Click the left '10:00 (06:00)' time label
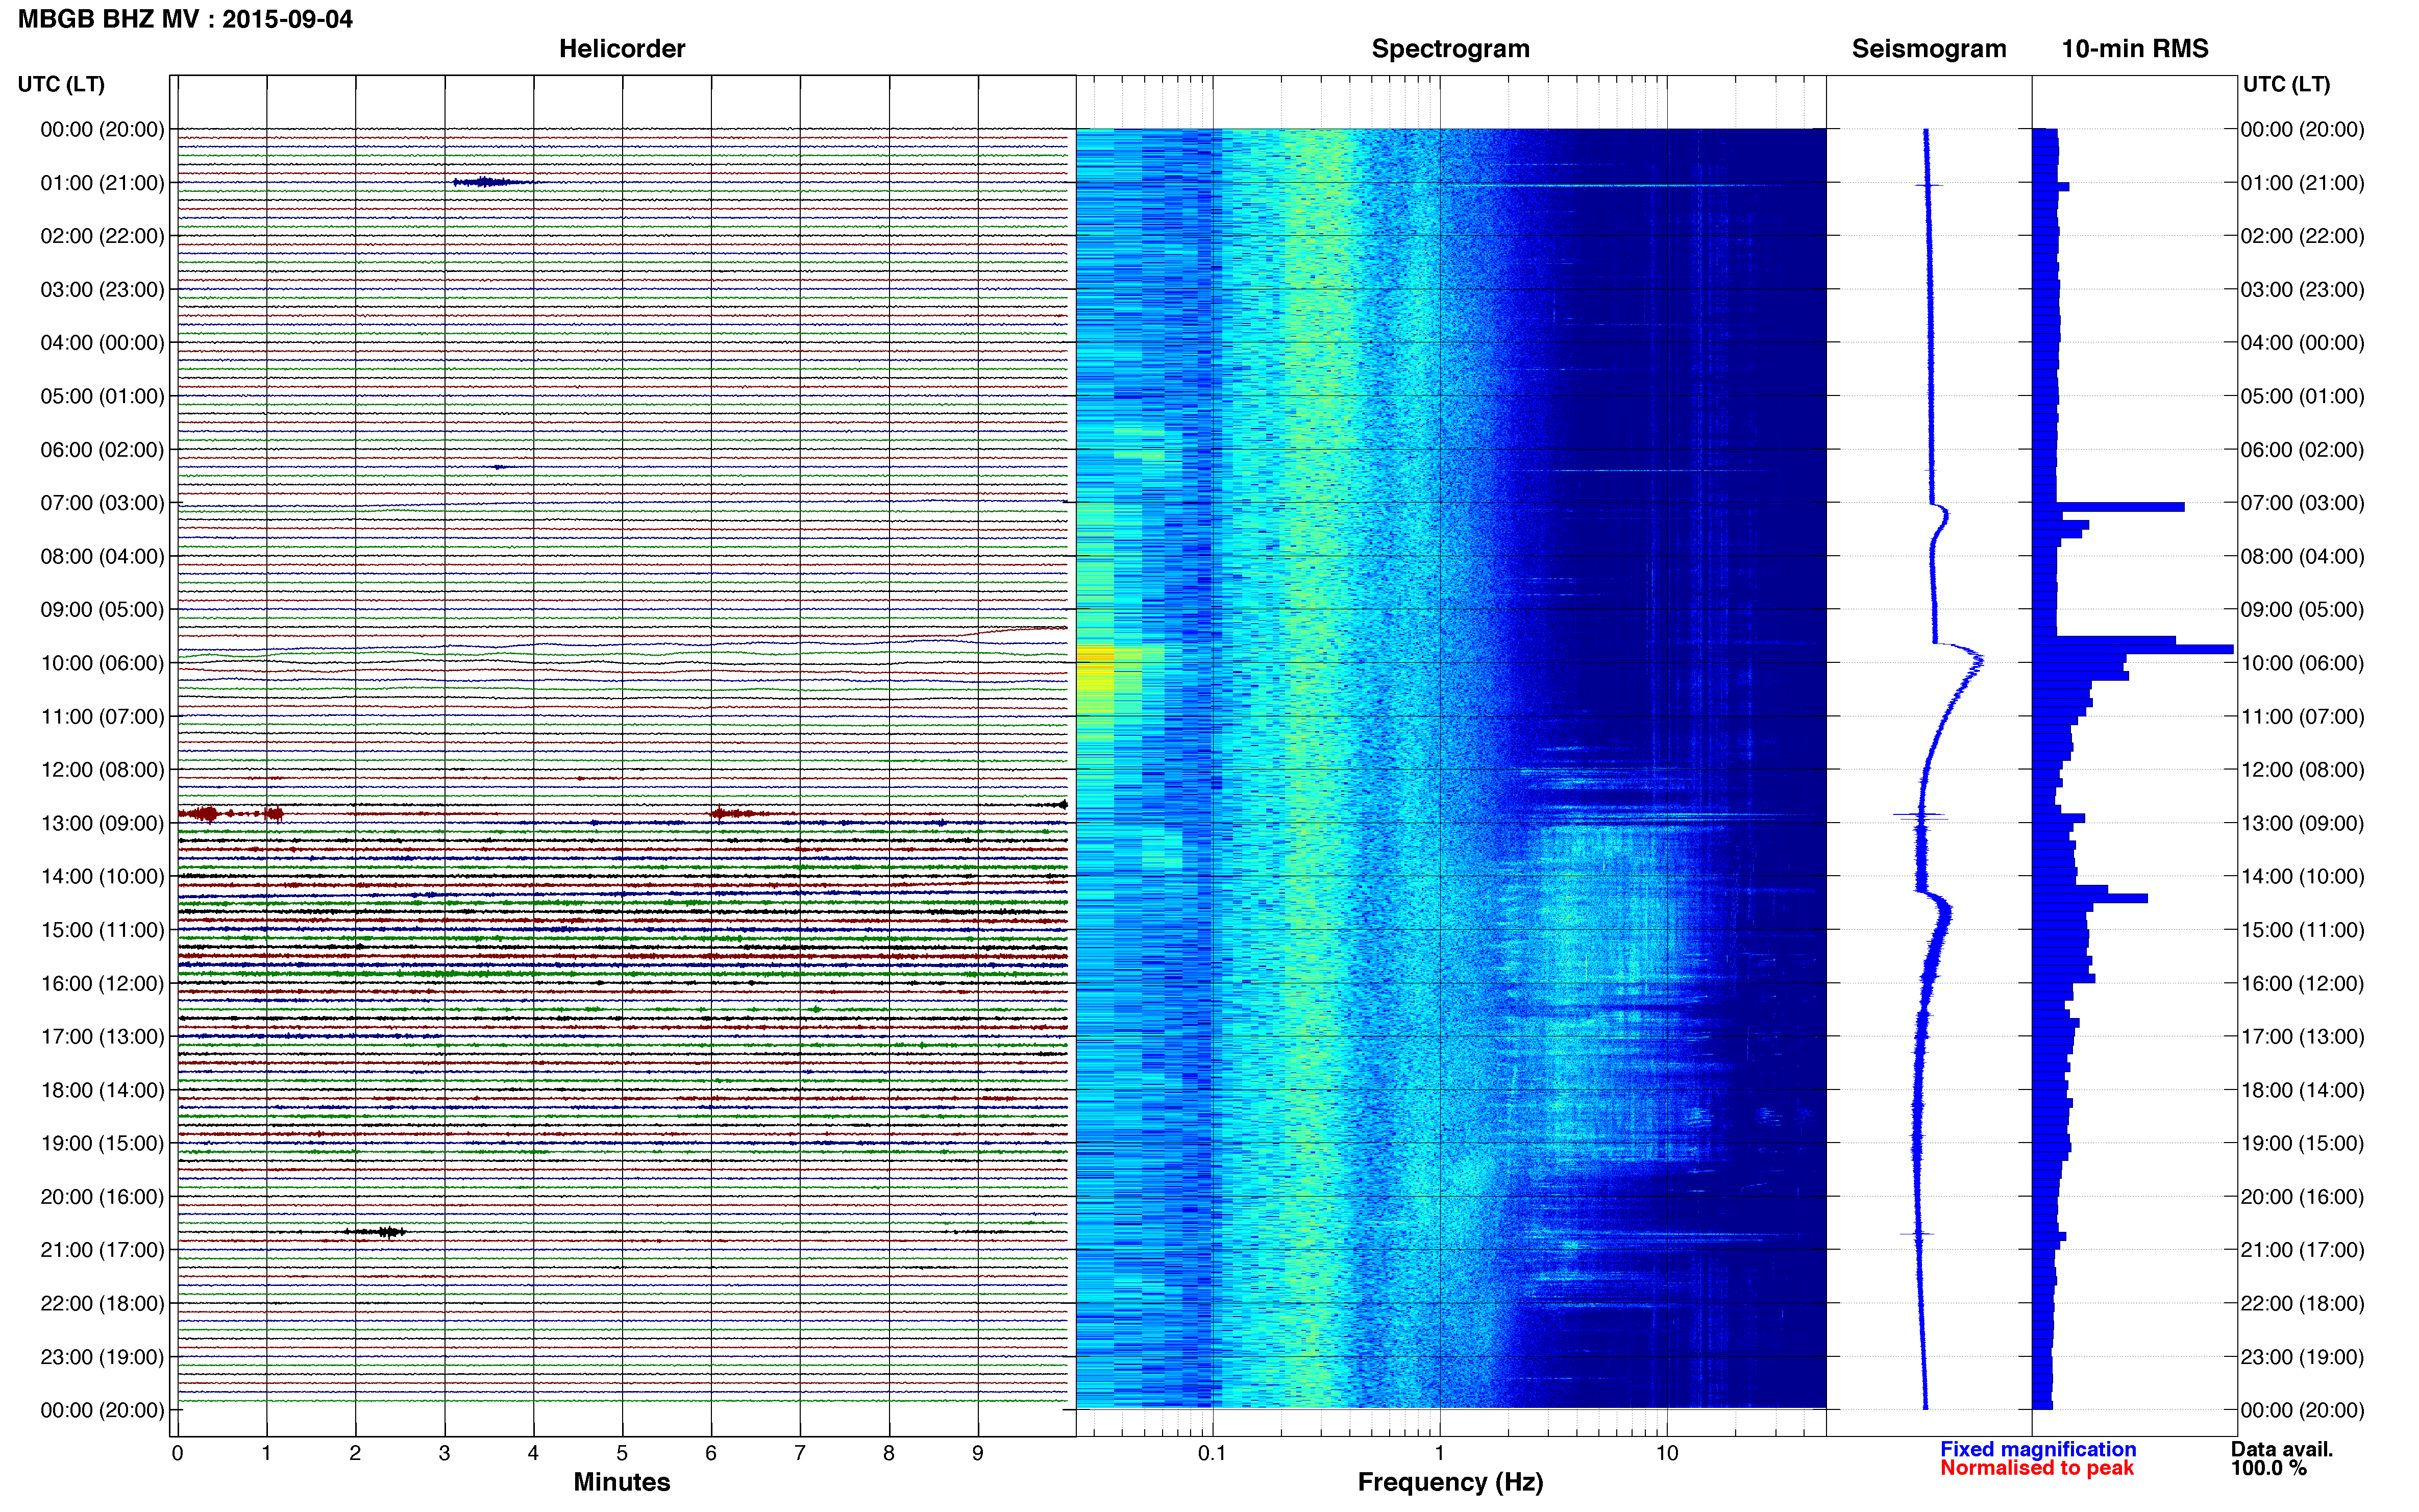 102,663
